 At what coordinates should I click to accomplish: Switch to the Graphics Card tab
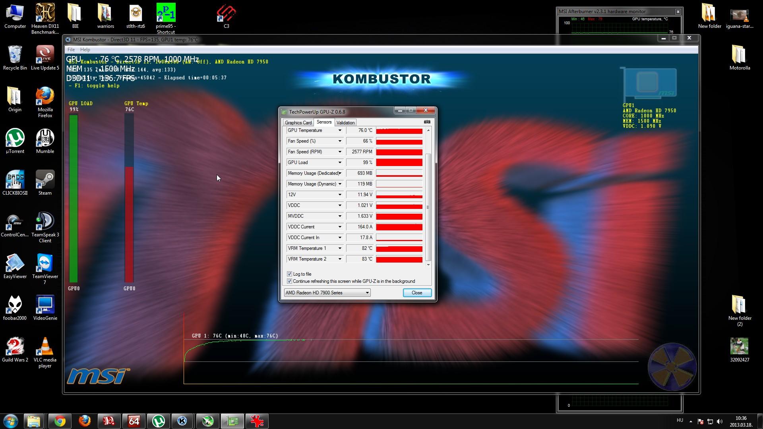pos(298,123)
